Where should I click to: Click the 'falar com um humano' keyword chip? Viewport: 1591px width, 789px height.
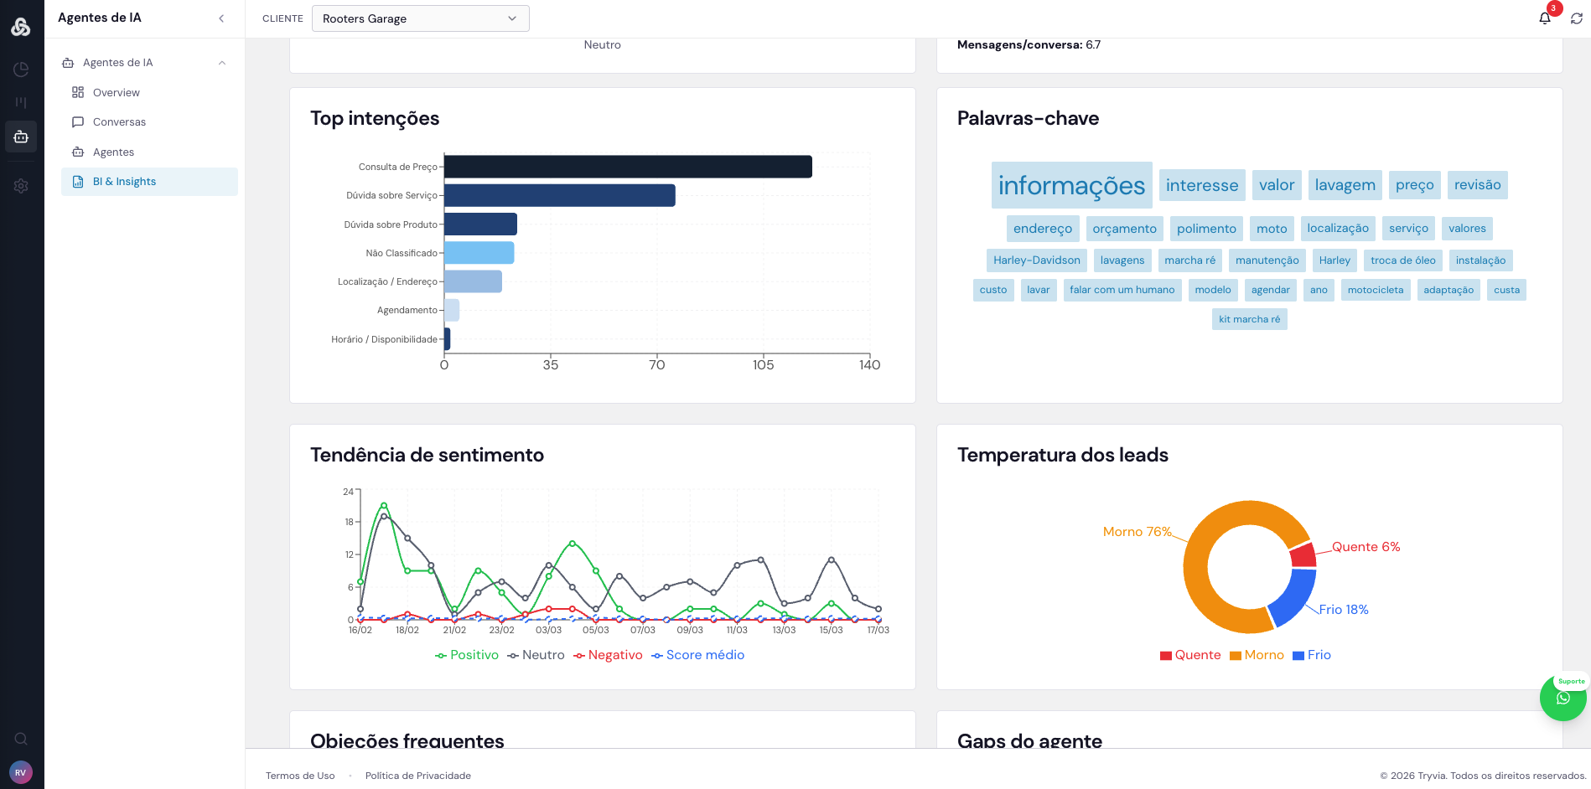1122,289
